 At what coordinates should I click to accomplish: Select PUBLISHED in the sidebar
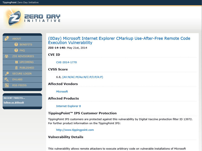tap(27, 68)
